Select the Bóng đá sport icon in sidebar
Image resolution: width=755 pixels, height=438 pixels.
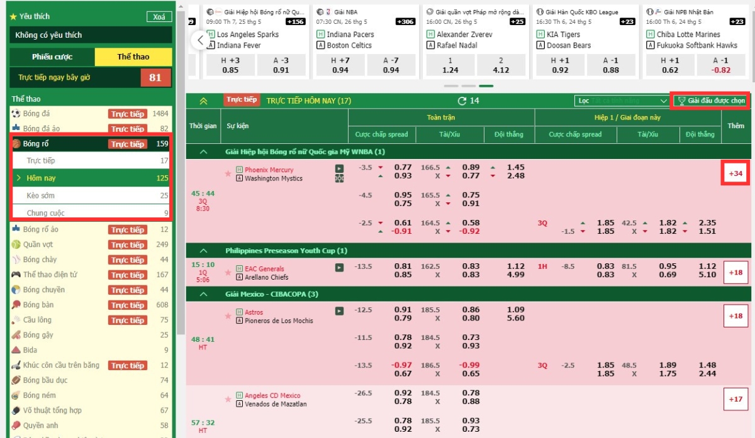click(16, 114)
